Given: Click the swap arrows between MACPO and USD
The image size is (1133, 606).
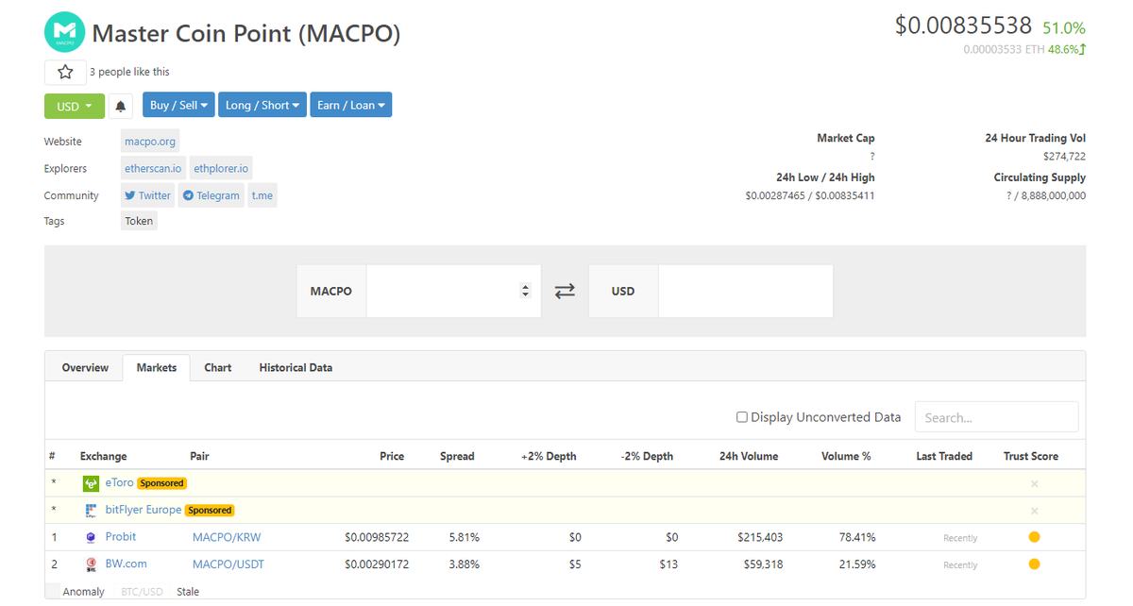Looking at the screenshot, I should pyautogui.click(x=565, y=292).
